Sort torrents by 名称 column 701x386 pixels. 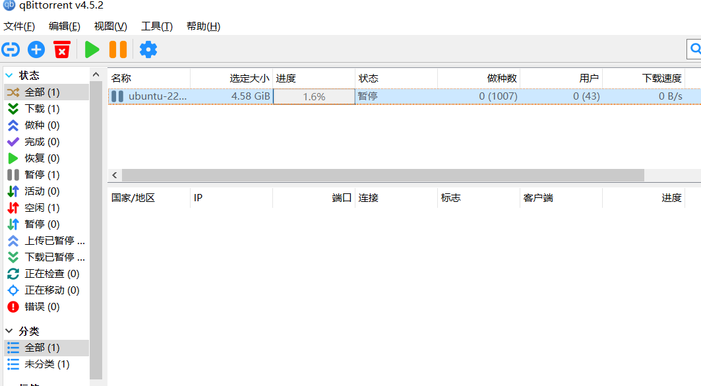tap(149, 79)
